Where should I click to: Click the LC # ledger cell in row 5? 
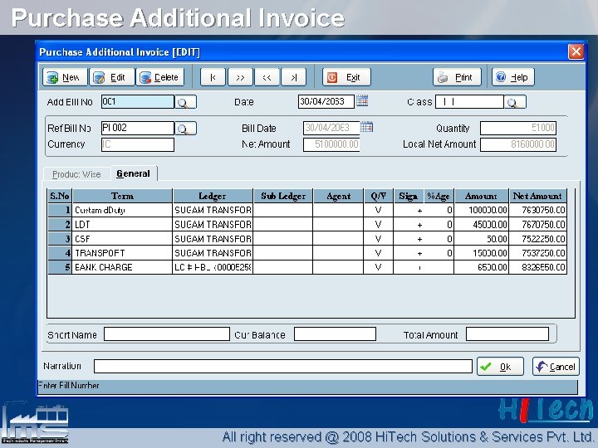coord(213,267)
